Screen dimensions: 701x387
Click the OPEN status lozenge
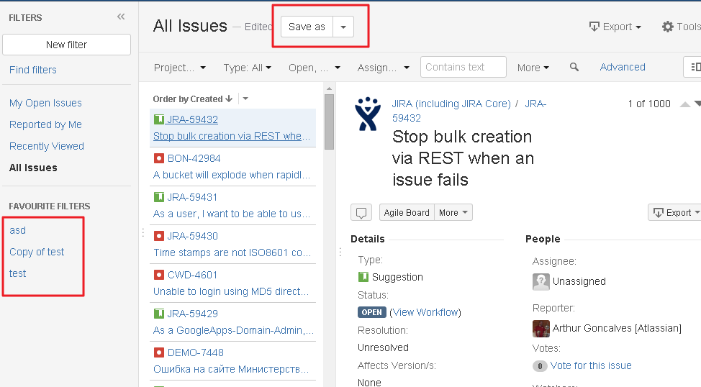[371, 312]
